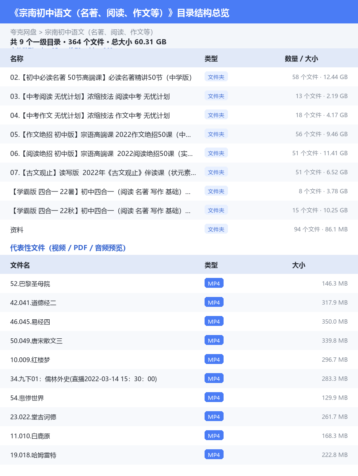Click the 夸克网盘 breadcrumb link

(23, 32)
